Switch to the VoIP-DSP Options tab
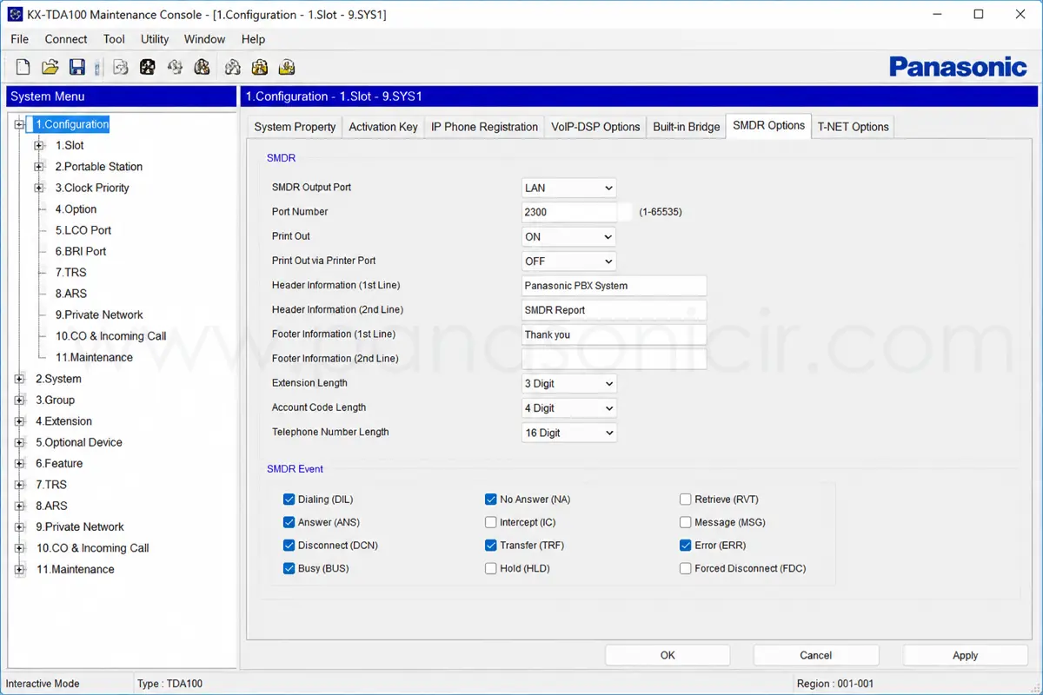Image resolution: width=1043 pixels, height=695 pixels. [595, 127]
